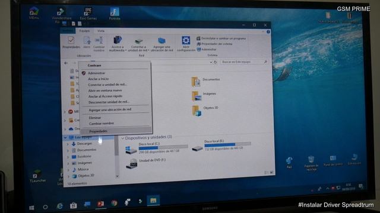
Task: Open Epic Games desktop shortcut
Action: click(88, 13)
